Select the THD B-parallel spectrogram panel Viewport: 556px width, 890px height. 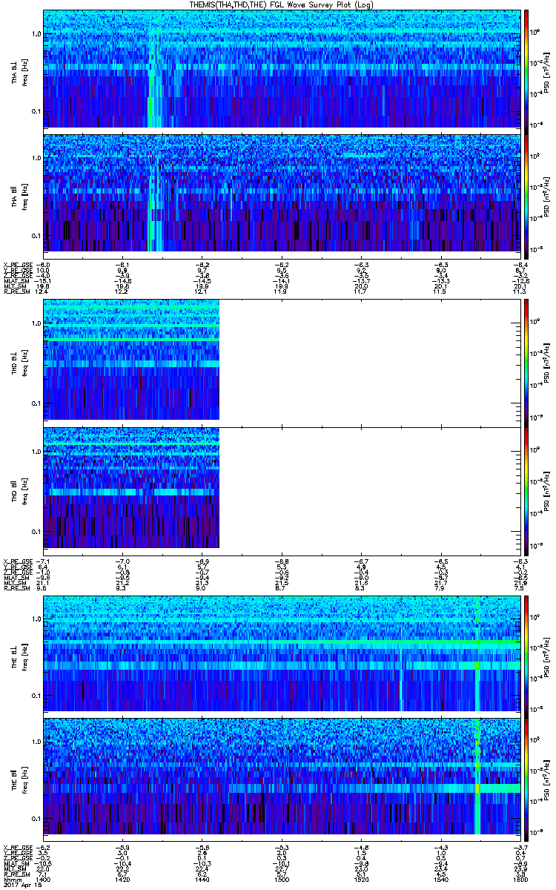(281, 491)
